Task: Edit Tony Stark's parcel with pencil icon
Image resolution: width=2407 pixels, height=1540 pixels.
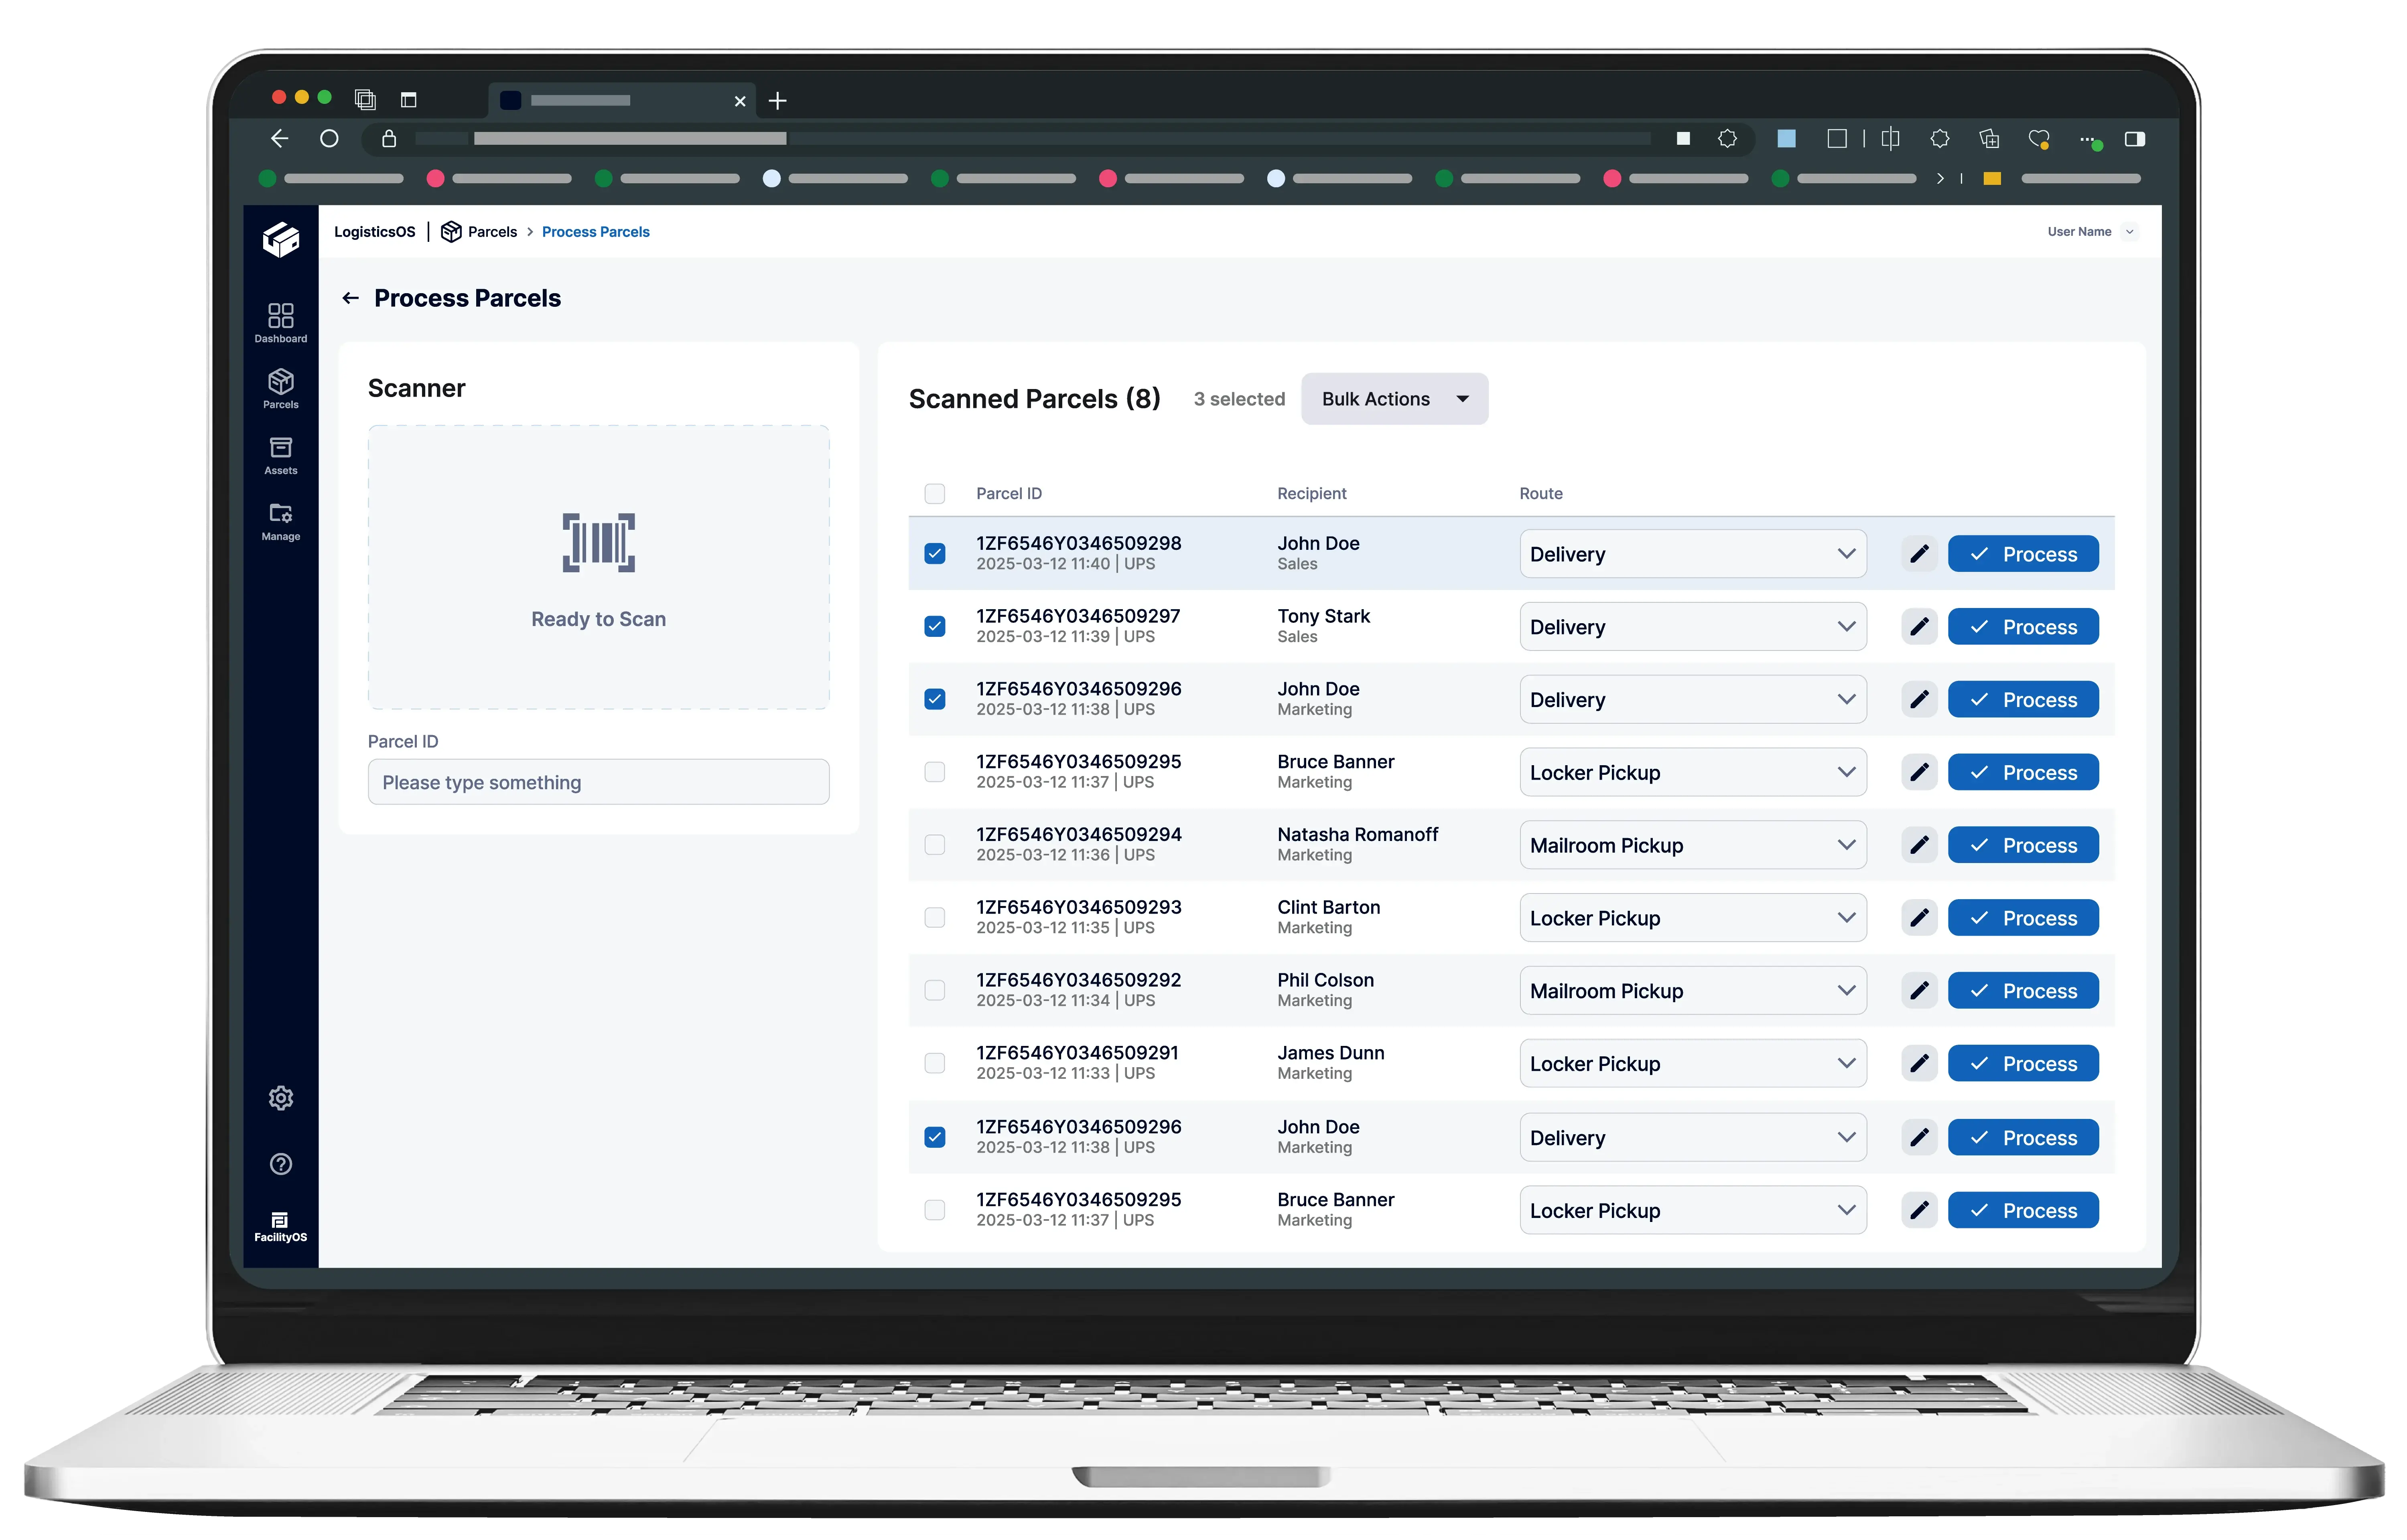Action: (x=1919, y=627)
